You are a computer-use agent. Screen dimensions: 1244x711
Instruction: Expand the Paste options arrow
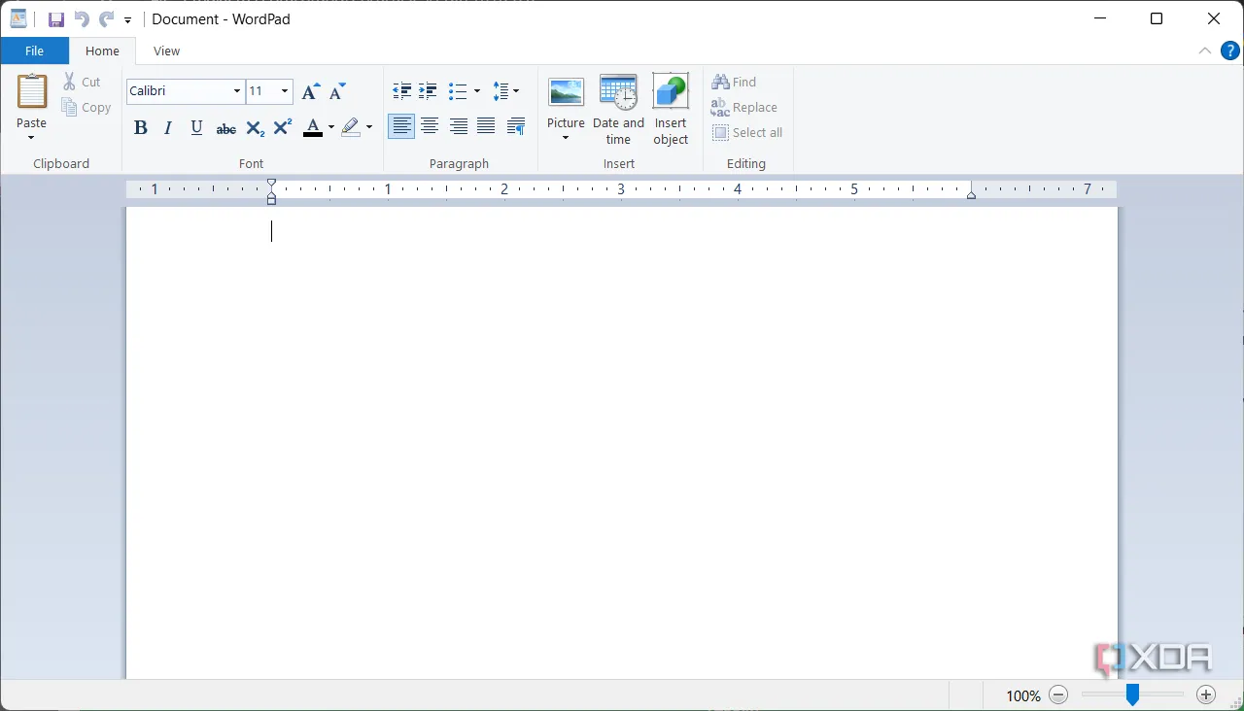(31, 137)
